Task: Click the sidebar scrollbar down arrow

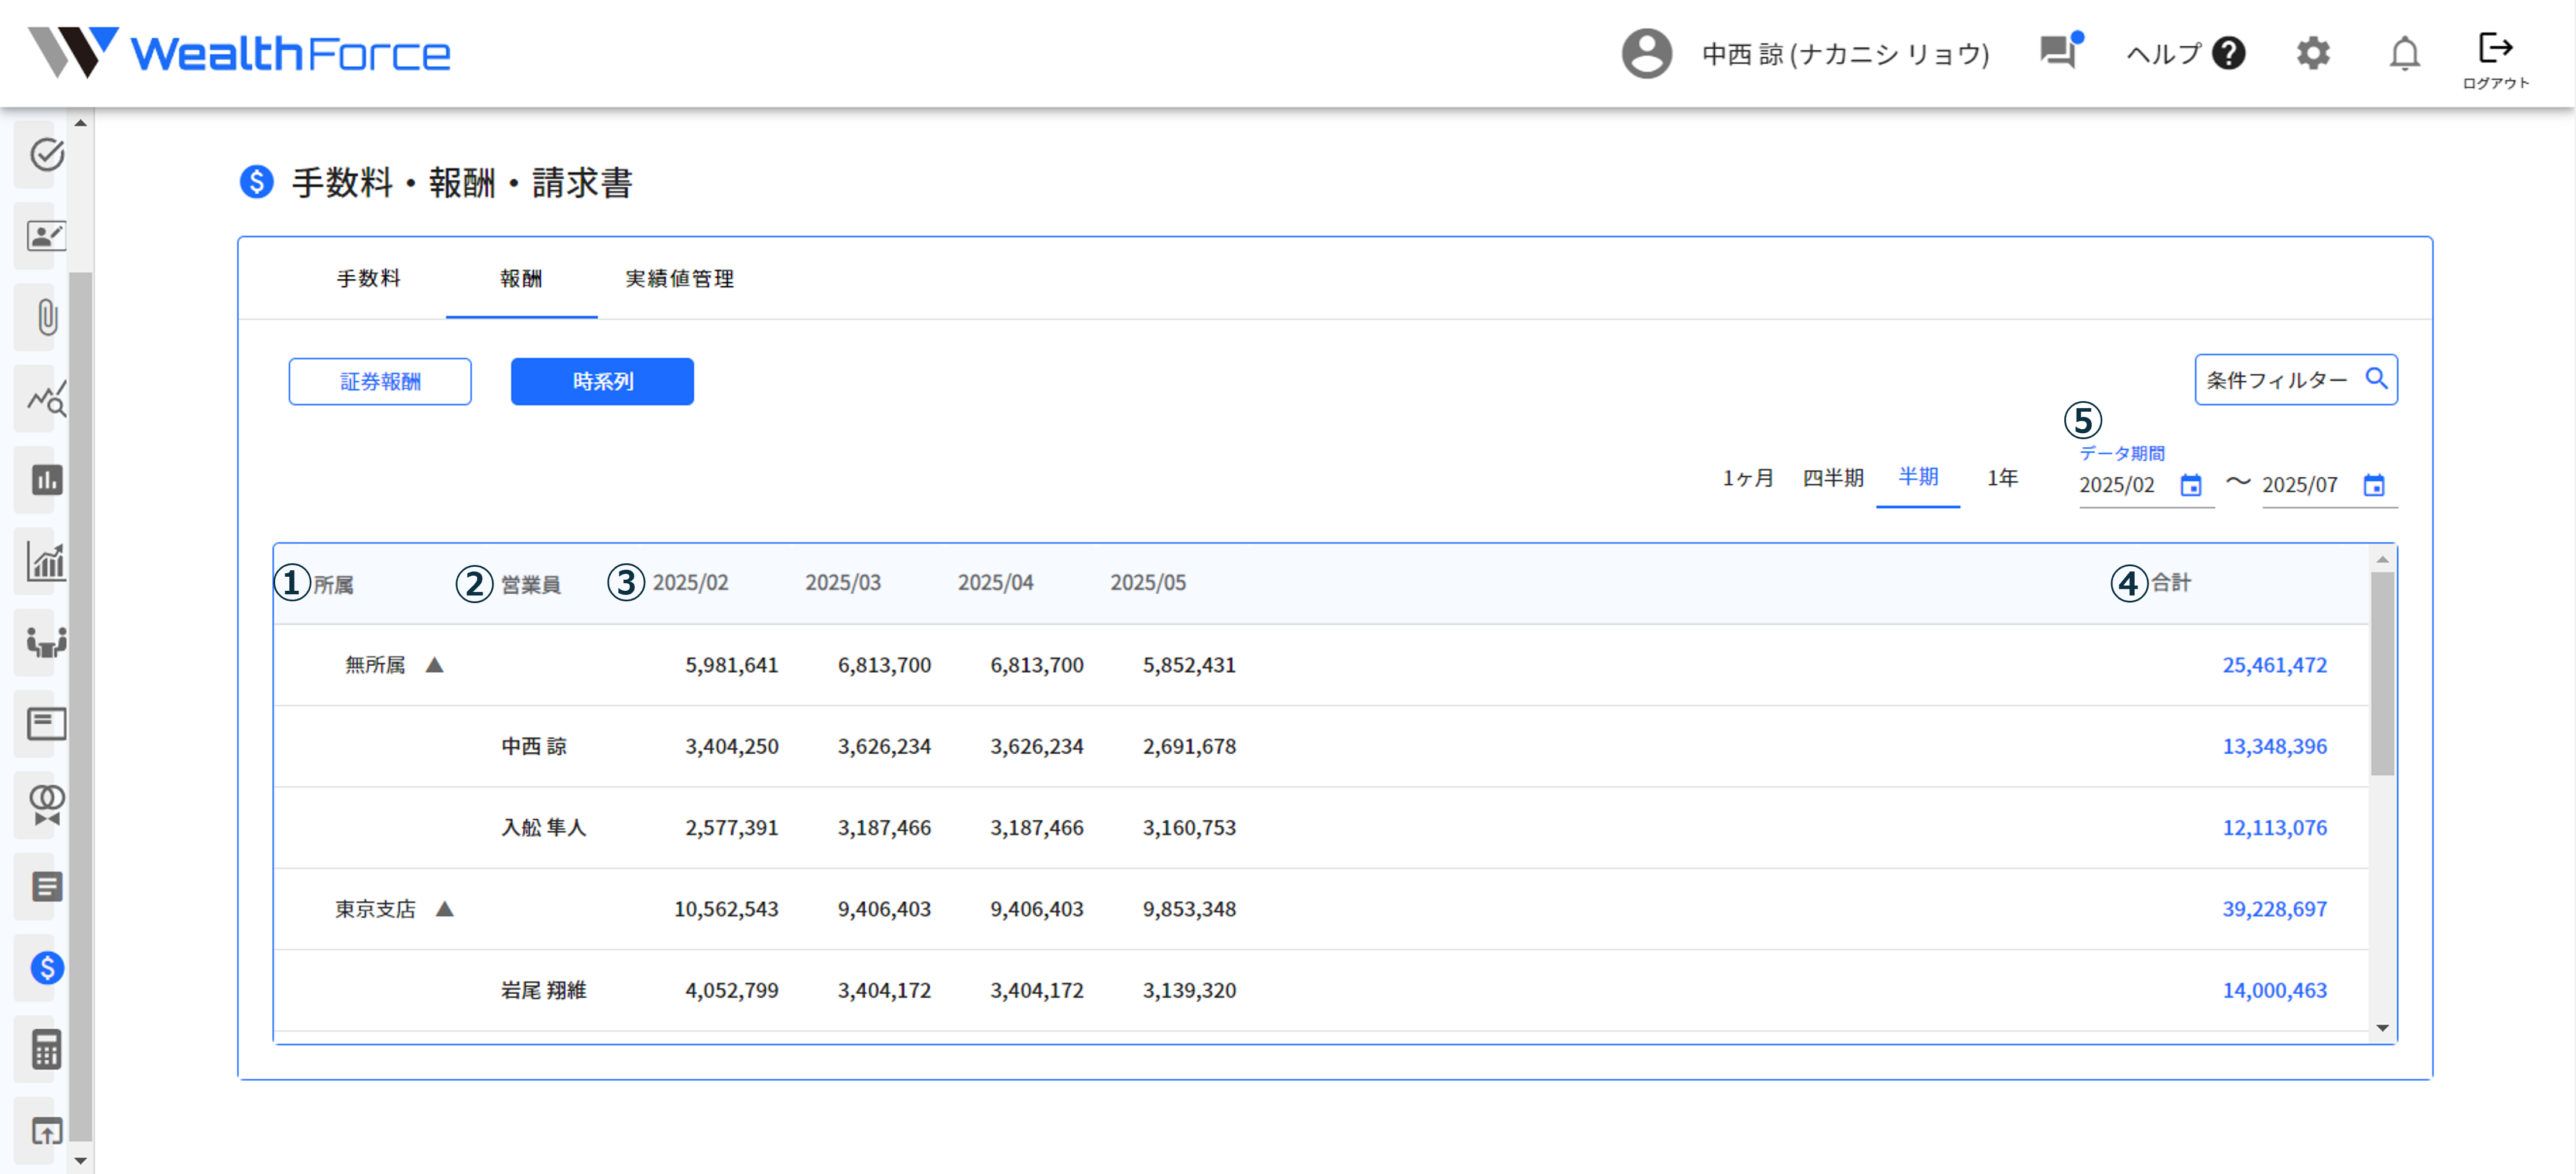Action: [81, 1161]
